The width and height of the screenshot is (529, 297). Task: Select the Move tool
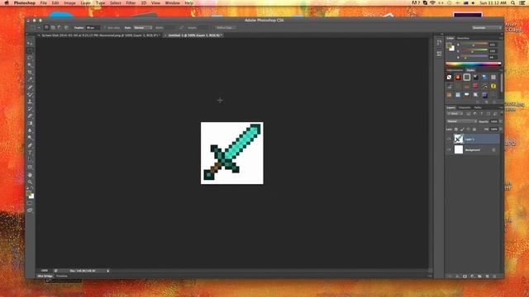[x=30, y=44]
